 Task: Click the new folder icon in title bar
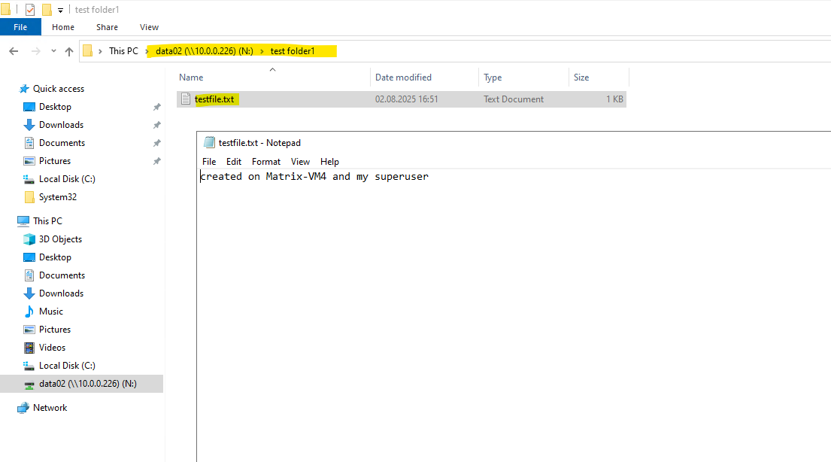coord(47,10)
